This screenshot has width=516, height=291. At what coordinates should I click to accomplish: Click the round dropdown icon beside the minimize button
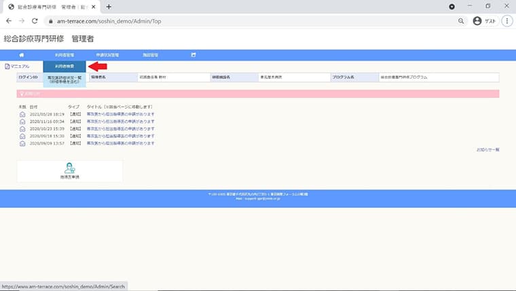click(451, 7)
